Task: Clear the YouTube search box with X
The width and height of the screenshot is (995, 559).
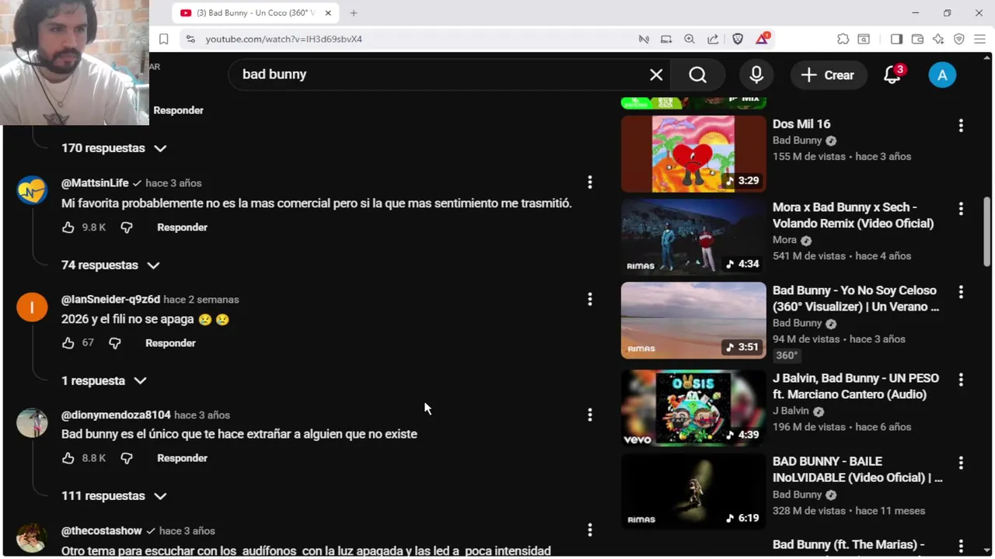Action: pyautogui.click(x=656, y=75)
